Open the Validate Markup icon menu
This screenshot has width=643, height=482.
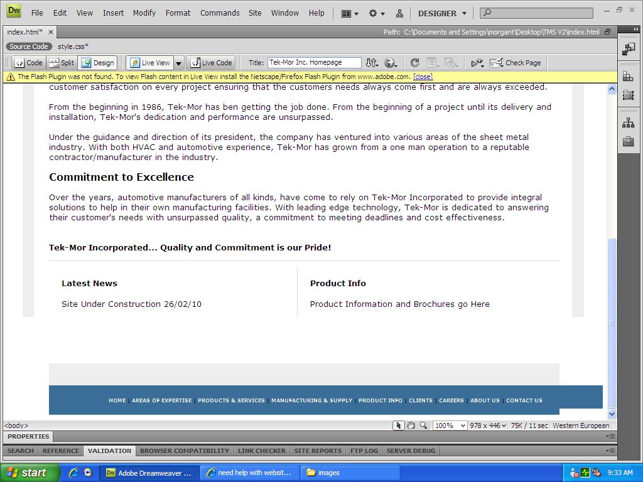tap(477, 63)
